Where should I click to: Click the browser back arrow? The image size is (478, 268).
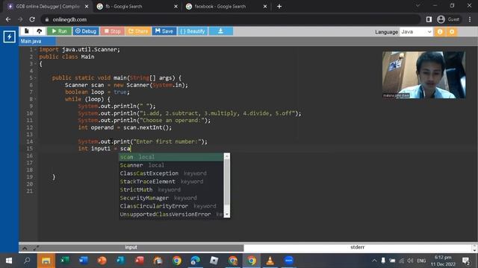[x=8, y=19]
